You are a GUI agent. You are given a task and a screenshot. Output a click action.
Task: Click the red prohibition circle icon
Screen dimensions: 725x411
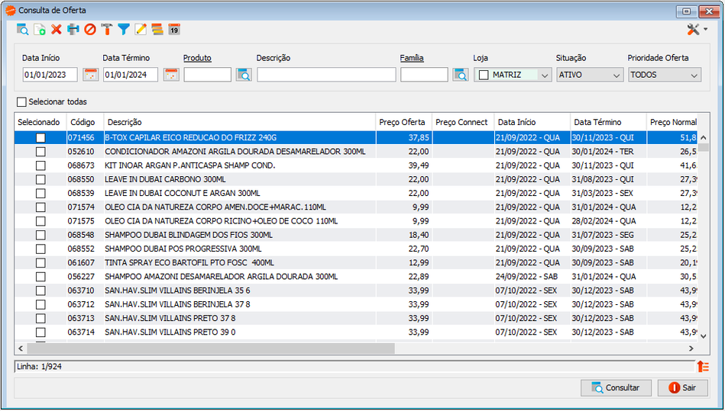coord(90,30)
